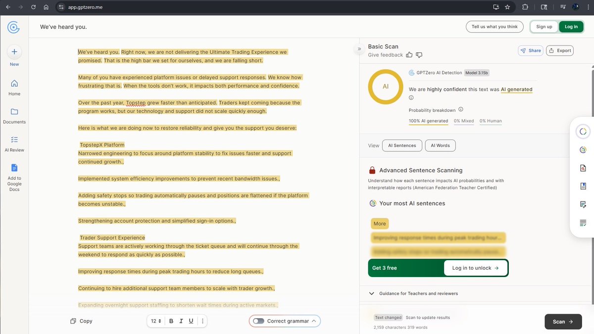Collapse results panel with double-chevron

tap(359, 49)
